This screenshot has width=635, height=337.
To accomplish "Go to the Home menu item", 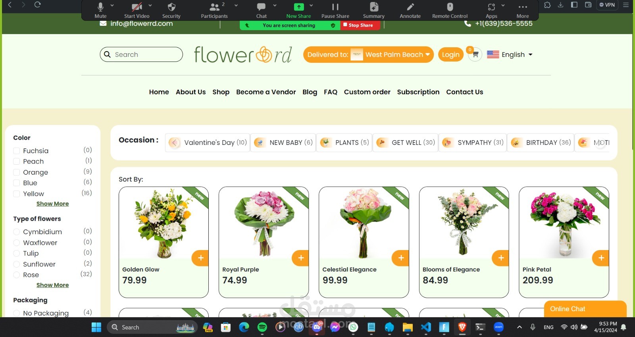I will click(x=159, y=92).
